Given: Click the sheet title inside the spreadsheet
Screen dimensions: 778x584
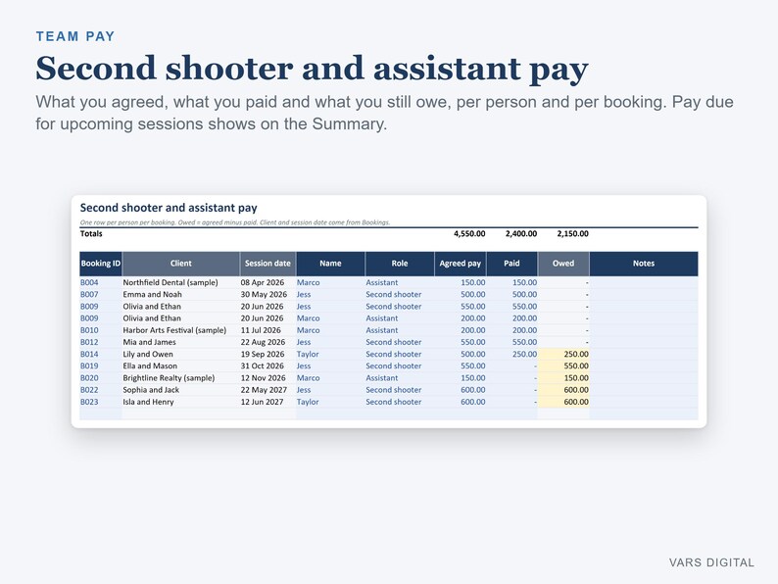Looking at the screenshot, I should click(169, 208).
